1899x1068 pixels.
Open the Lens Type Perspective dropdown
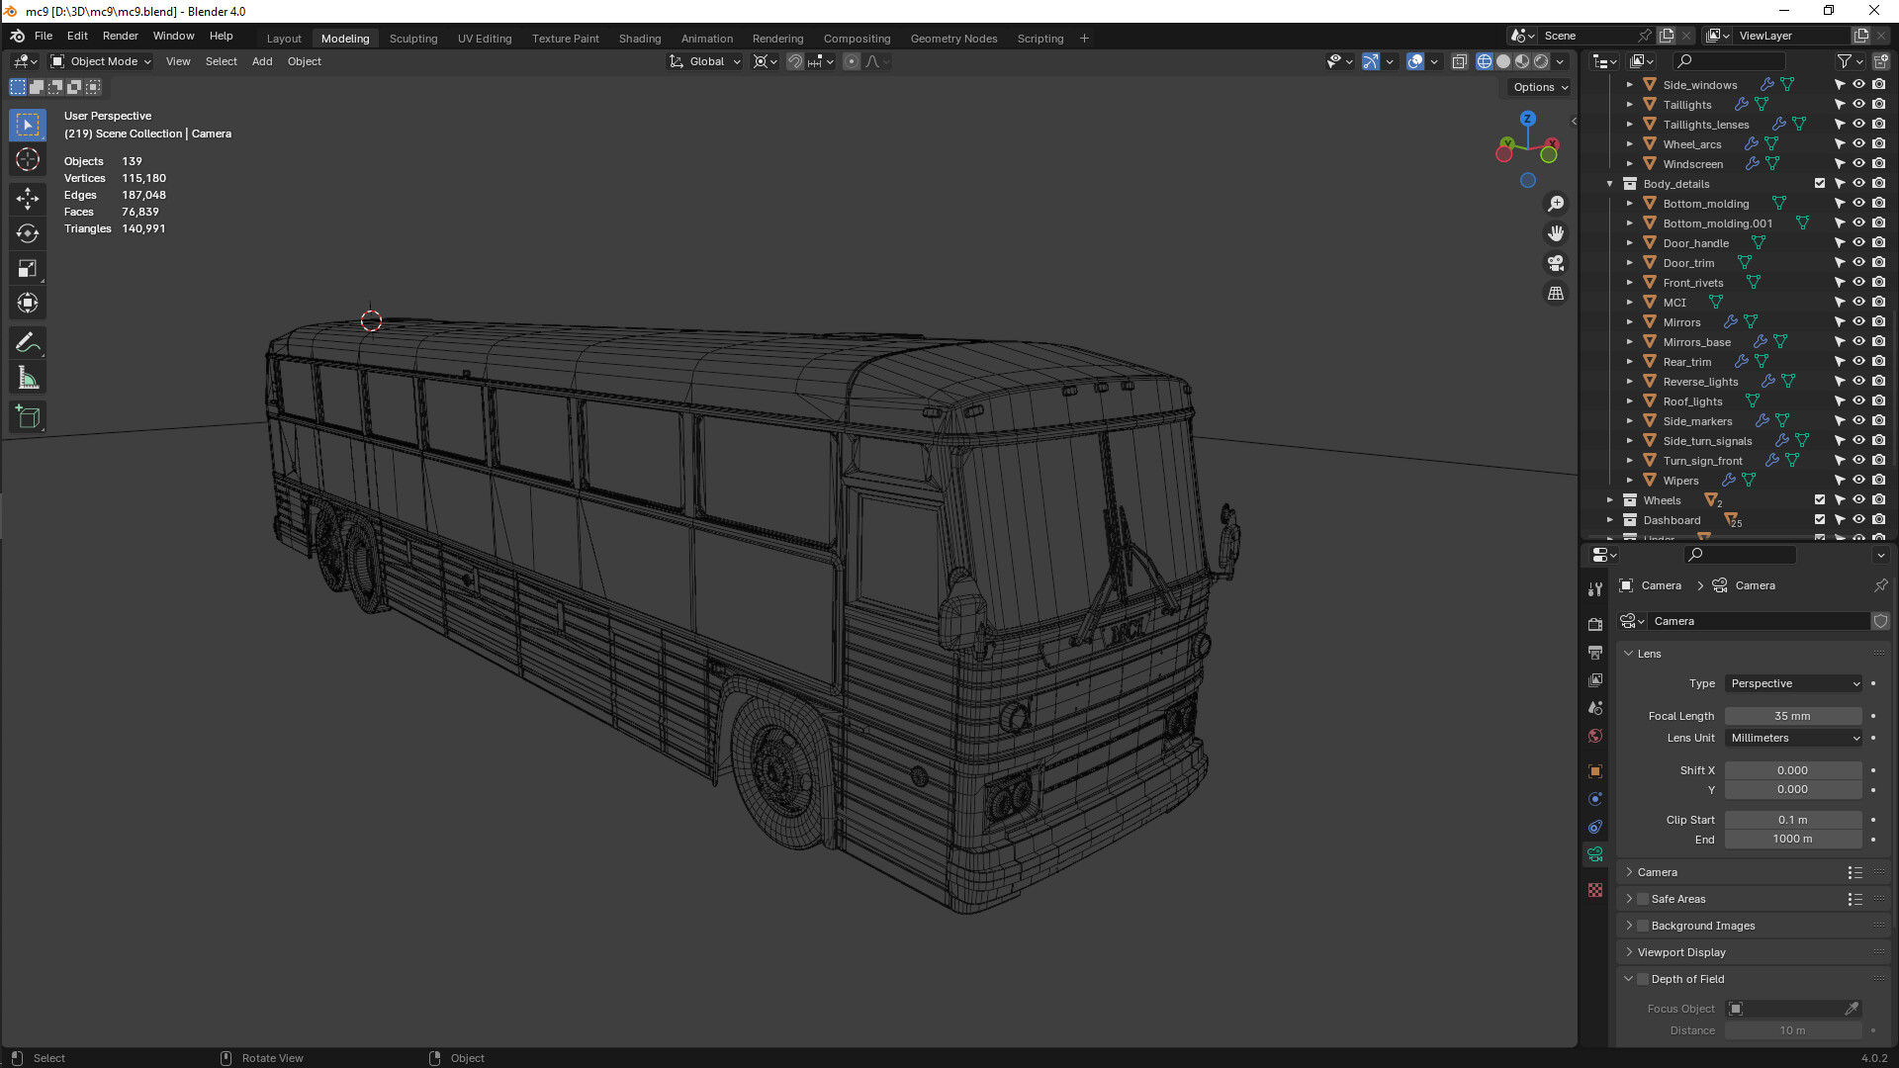(x=1793, y=683)
